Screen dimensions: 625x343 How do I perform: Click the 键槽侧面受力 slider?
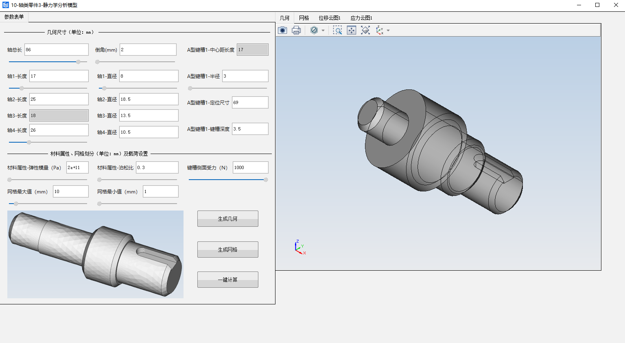coord(228,180)
